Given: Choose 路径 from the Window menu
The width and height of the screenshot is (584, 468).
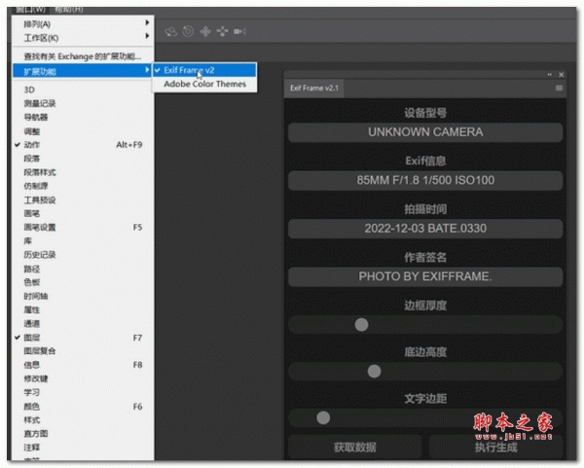Looking at the screenshot, I should click(x=83, y=269).
